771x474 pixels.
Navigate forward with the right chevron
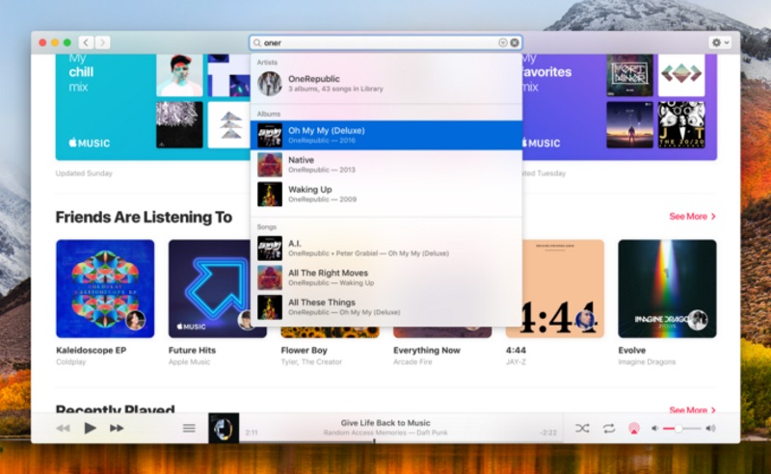pyautogui.click(x=102, y=42)
